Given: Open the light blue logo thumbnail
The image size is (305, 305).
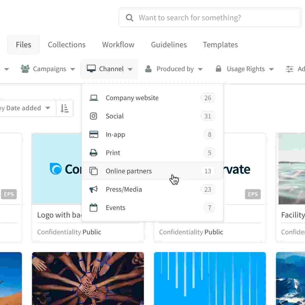Looking at the screenshot, I should click(57, 169).
